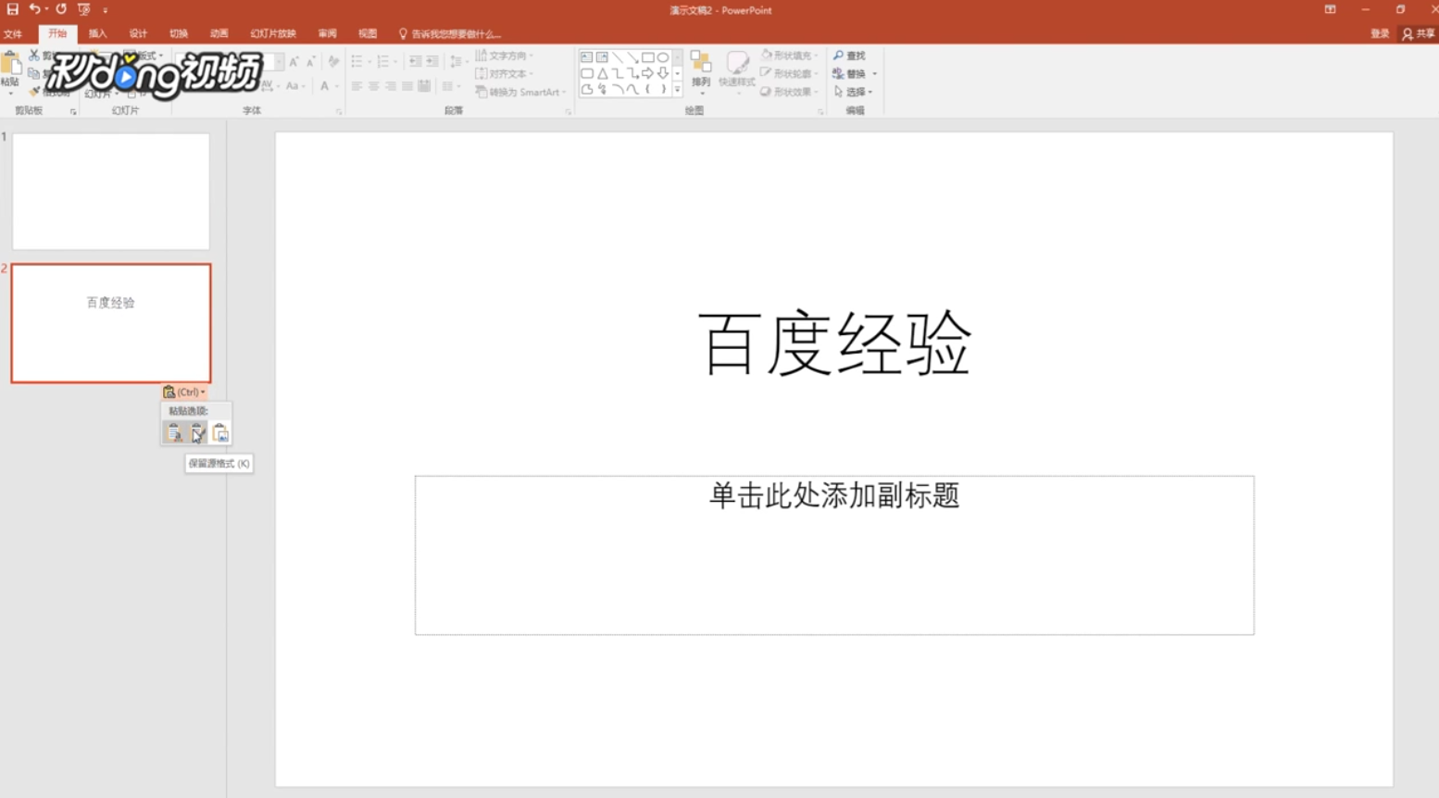Switch to the 视图 ribbon tab

(368, 33)
